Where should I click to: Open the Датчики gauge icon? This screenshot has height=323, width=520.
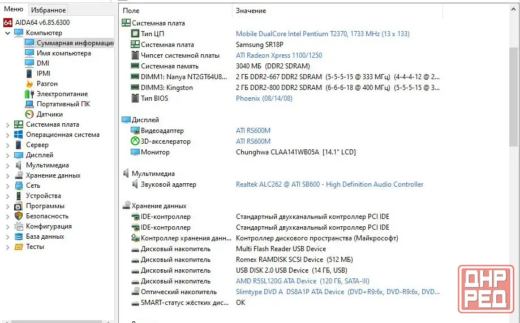(x=29, y=114)
